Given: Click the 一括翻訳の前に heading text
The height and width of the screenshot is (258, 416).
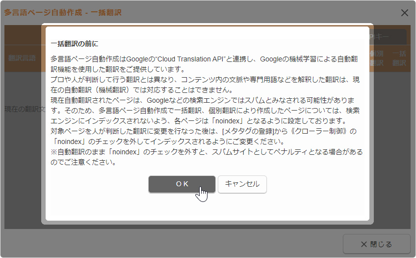Looking at the screenshot, I should pyautogui.click(x=75, y=44).
